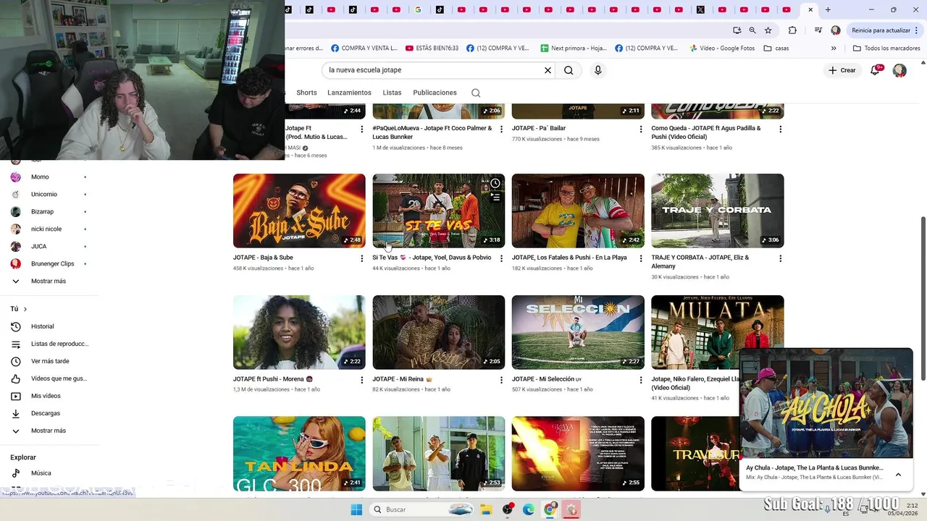Open Chrome zoom magnifier icon
The image size is (927, 521).
tap(752, 30)
